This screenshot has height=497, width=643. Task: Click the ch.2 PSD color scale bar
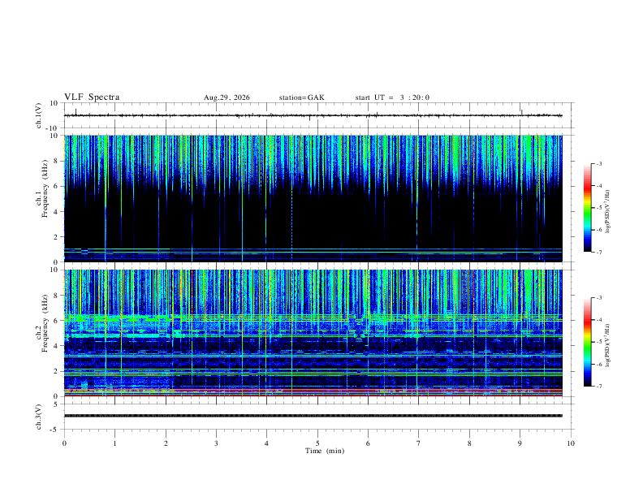point(588,342)
